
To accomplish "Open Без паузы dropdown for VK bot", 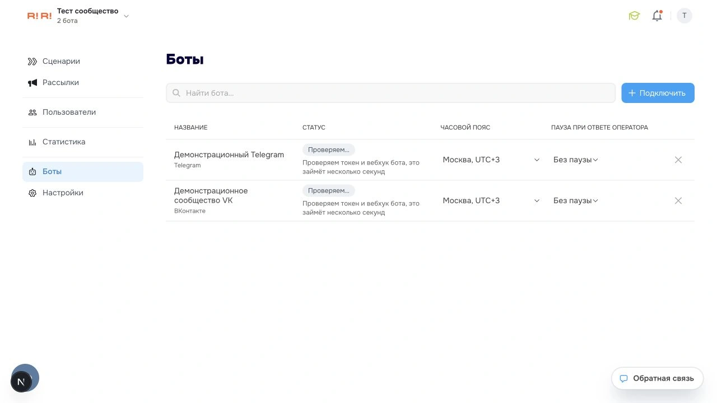I will pos(576,201).
